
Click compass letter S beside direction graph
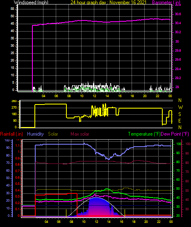click(x=180, y=114)
